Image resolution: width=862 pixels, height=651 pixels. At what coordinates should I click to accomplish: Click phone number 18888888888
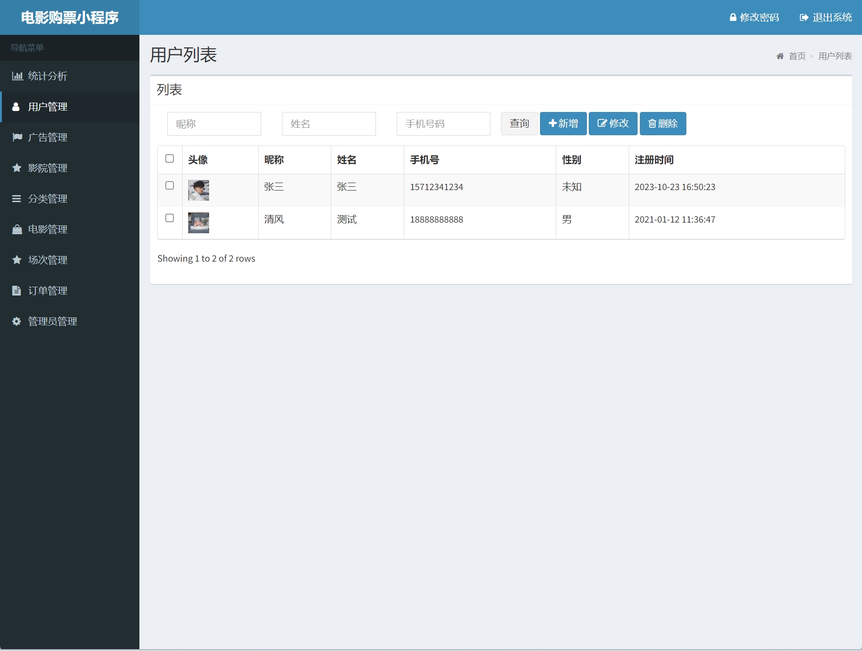pyautogui.click(x=436, y=220)
